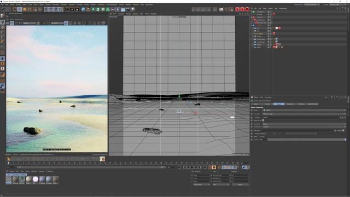Screen dimensions: 350x197
Task: Open the MoGraph menu
Action: pos(56,4)
